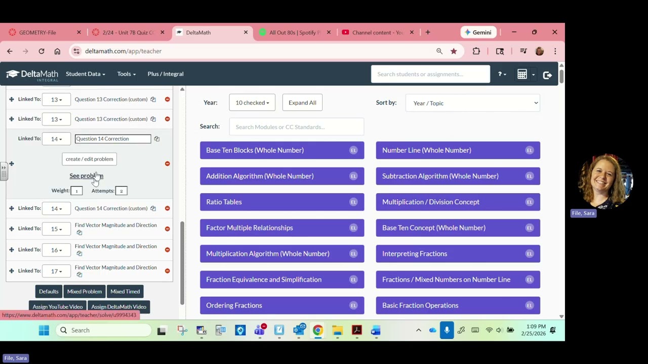
Task: Copy icon under vector problem linked to 15
Action: [79, 233]
